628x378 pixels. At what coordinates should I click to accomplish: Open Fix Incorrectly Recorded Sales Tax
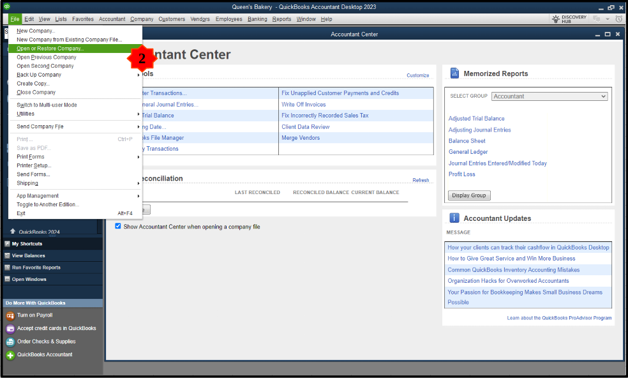click(325, 116)
